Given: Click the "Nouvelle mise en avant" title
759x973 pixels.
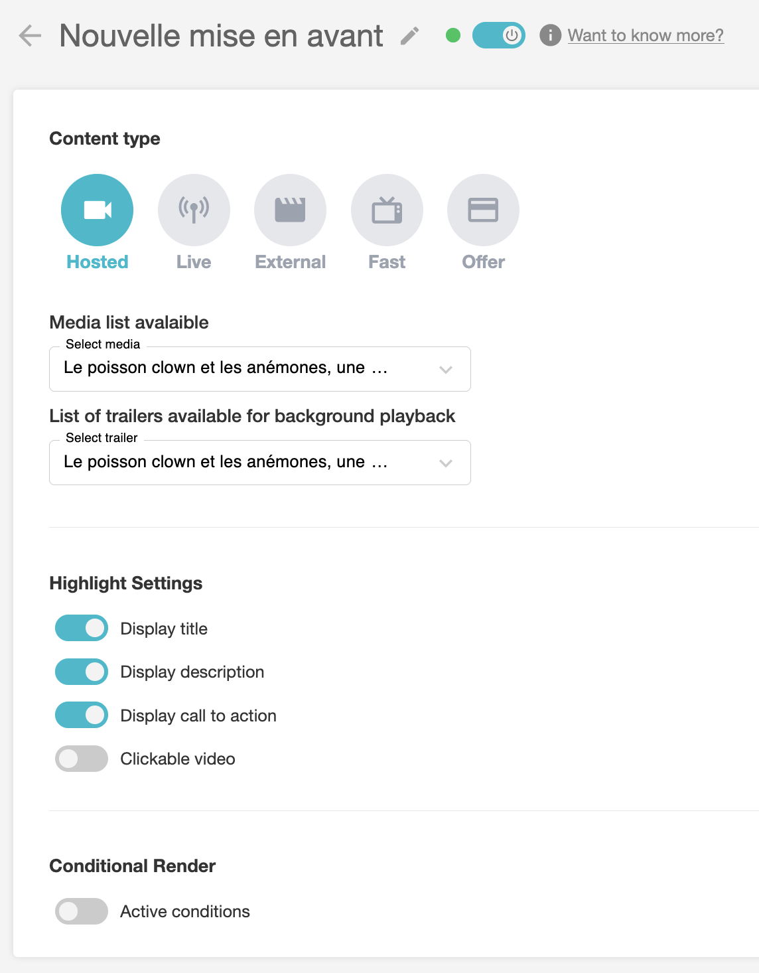Looking at the screenshot, I should [221, 36].
